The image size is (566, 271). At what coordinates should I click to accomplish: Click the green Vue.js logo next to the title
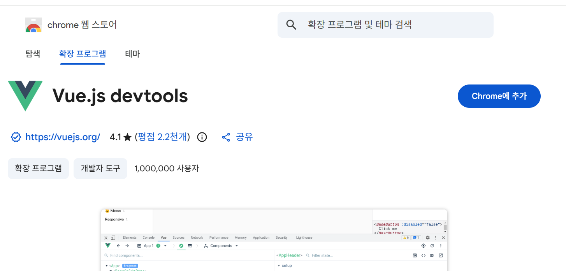coord(25,96)
